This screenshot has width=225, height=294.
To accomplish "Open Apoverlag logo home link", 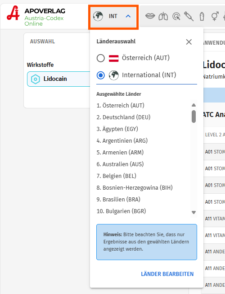I will point(36,16).
